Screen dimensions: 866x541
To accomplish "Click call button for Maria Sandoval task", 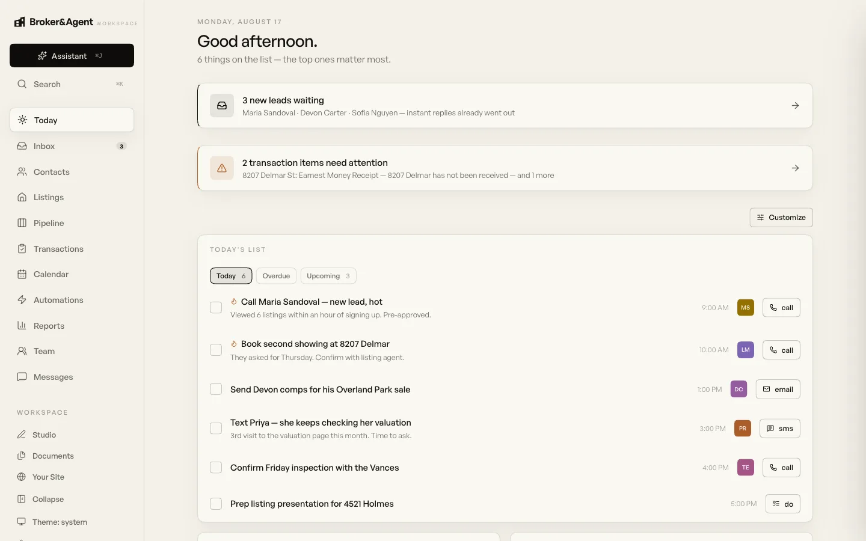I will tap(781, 308).
